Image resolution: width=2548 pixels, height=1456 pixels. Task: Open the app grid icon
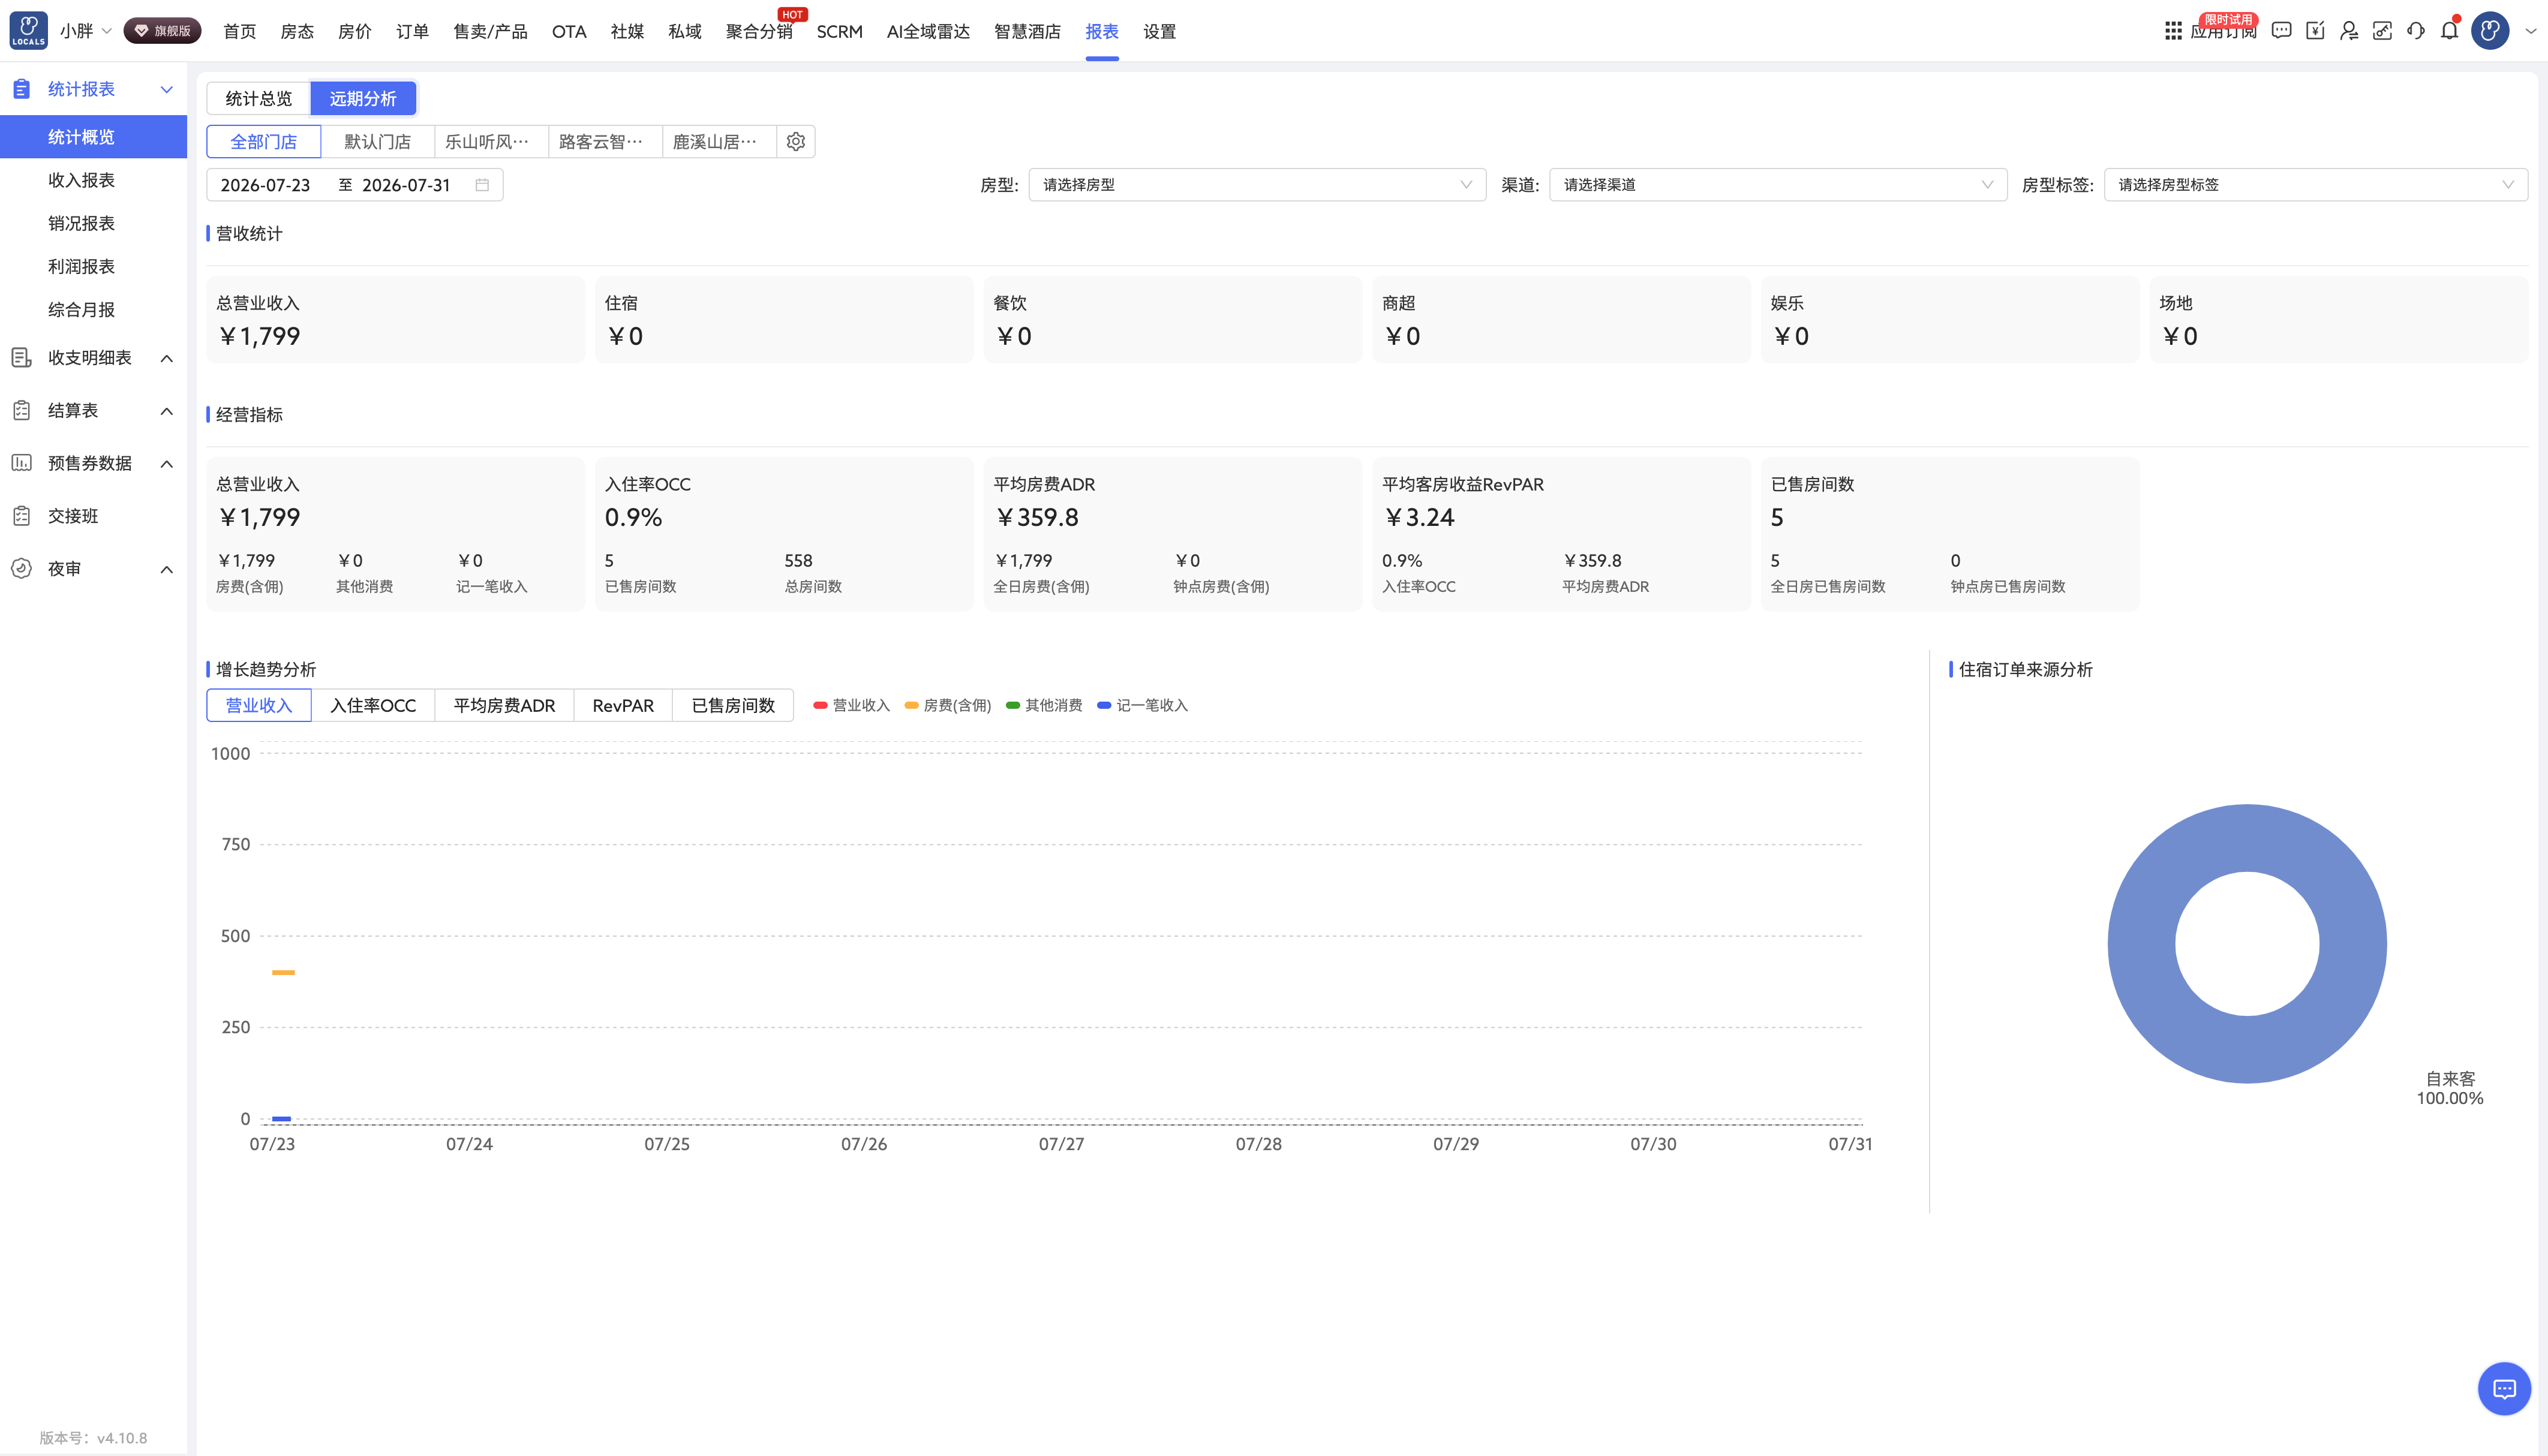pos(2173,31)
